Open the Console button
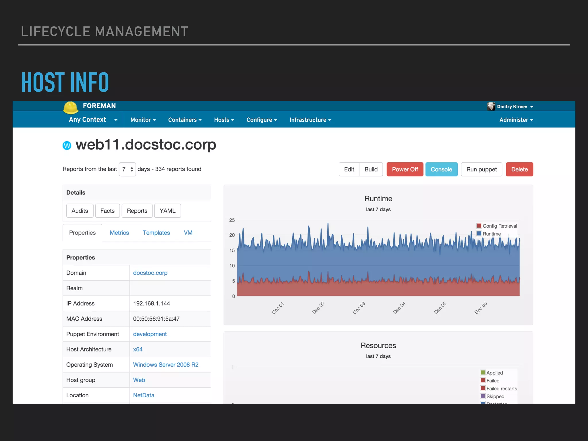The image size is (588, 441). click(441, 169)
